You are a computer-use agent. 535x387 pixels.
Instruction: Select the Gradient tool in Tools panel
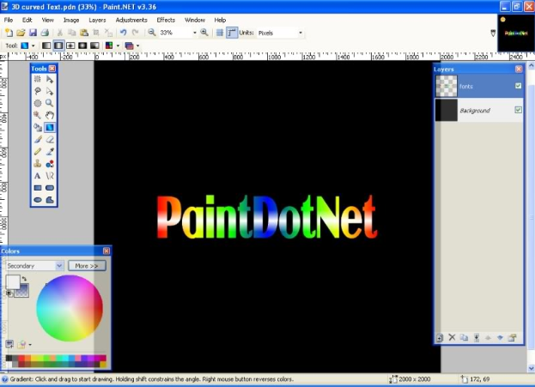50,127
